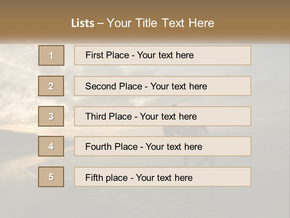
Task: Select the number 4 box
Action: (51, 146)
